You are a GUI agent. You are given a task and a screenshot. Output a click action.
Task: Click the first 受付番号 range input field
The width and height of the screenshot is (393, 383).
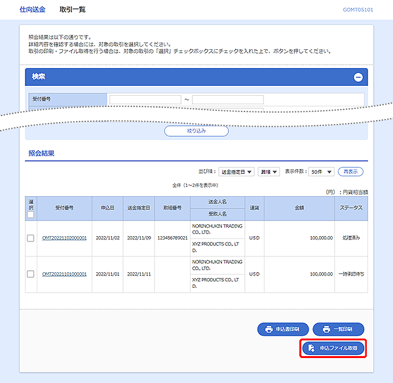pos(145,100)
